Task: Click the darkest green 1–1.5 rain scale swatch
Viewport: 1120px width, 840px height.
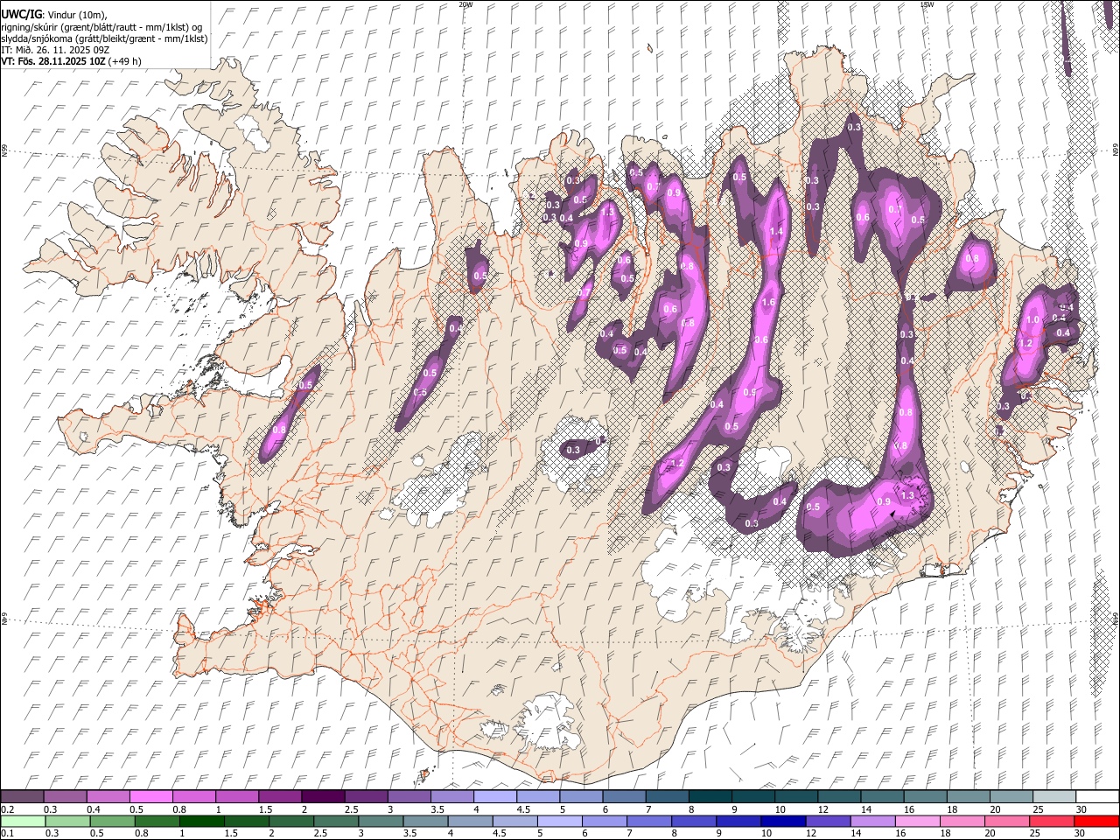Action: click(x=201, y=821)
